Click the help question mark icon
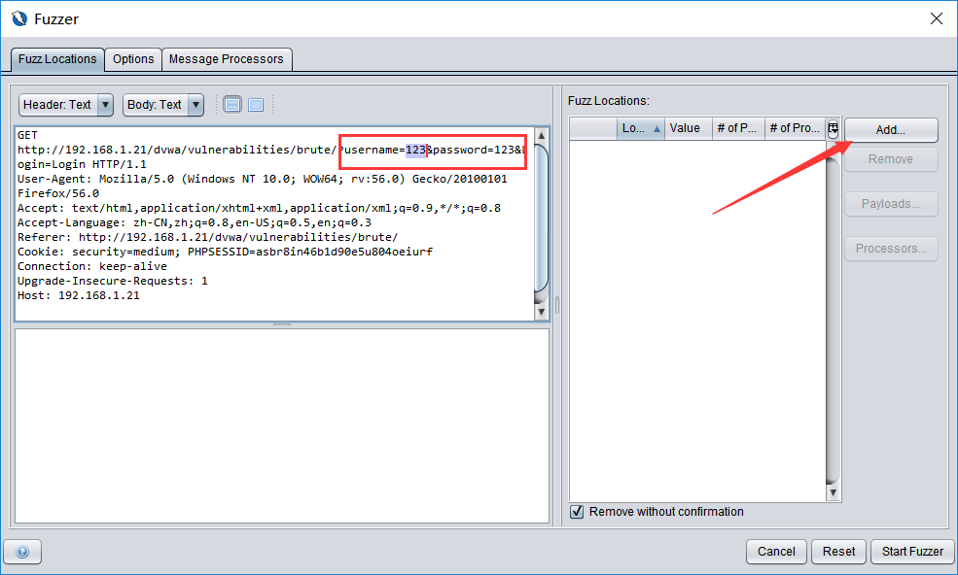The width and height of the screenshot is (958, 575). 22,552
